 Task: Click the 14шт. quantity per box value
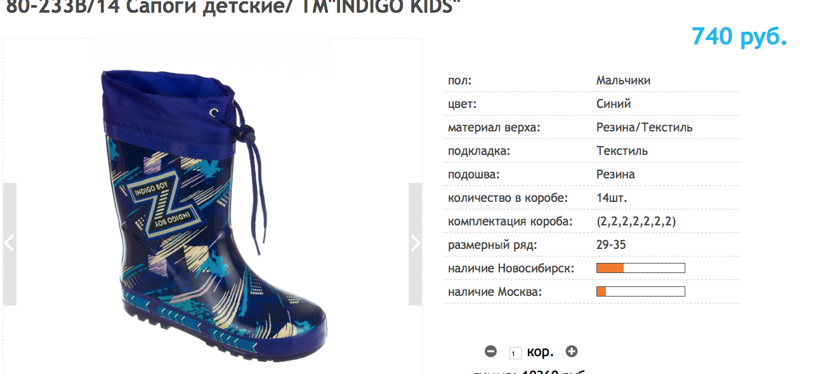point(612,197)
